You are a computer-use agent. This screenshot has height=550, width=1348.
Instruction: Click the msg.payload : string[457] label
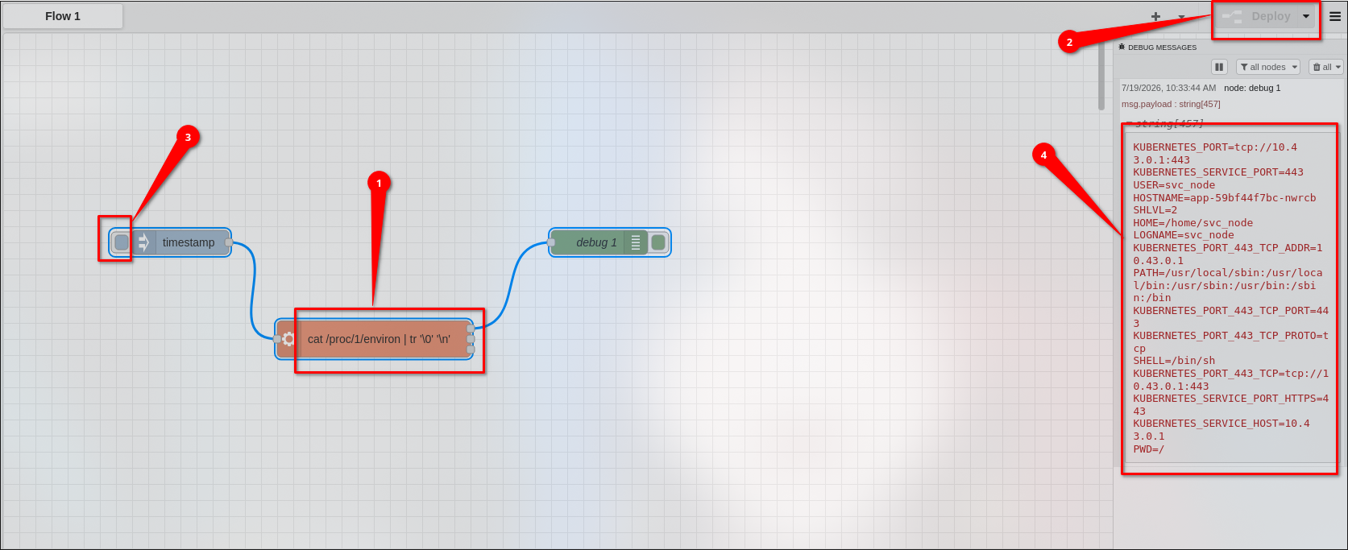1171,104
